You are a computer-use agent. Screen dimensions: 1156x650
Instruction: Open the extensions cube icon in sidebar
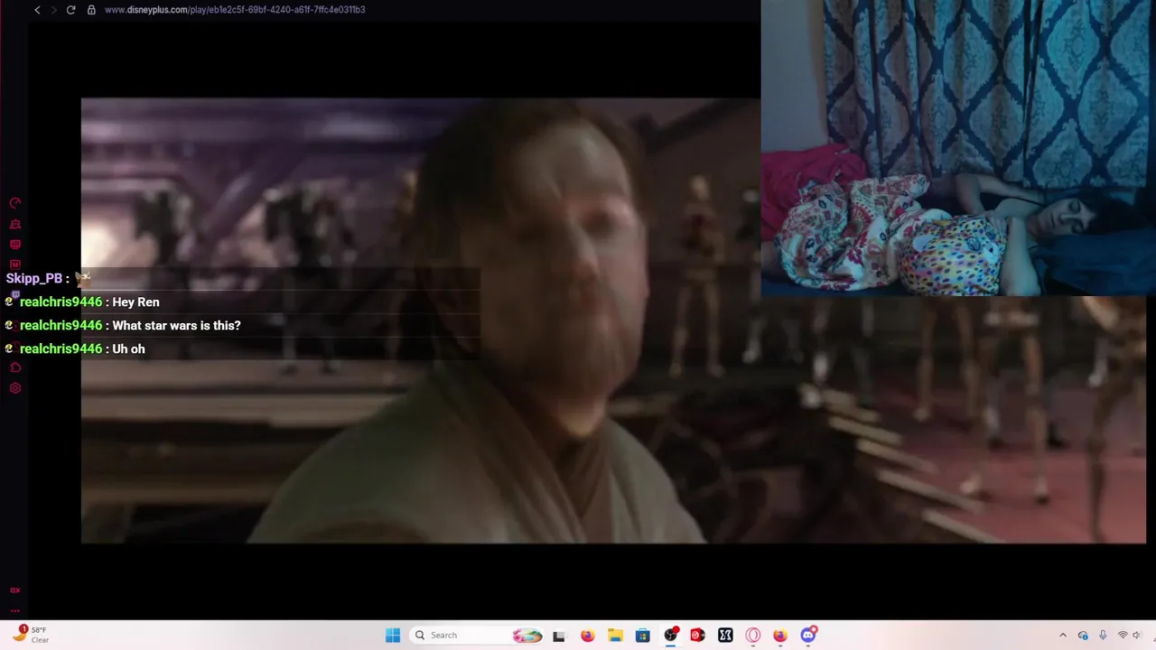pos(15,367)
